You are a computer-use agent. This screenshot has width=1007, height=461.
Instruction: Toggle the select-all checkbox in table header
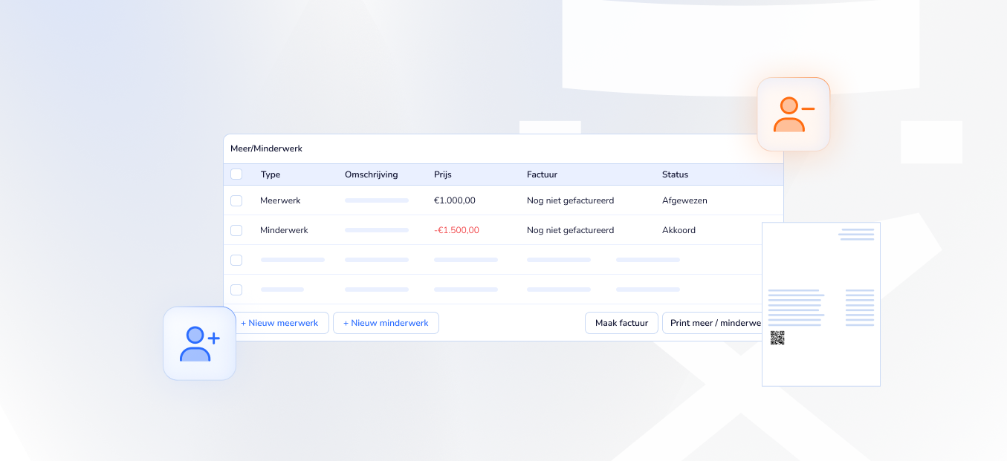(236, 174)
